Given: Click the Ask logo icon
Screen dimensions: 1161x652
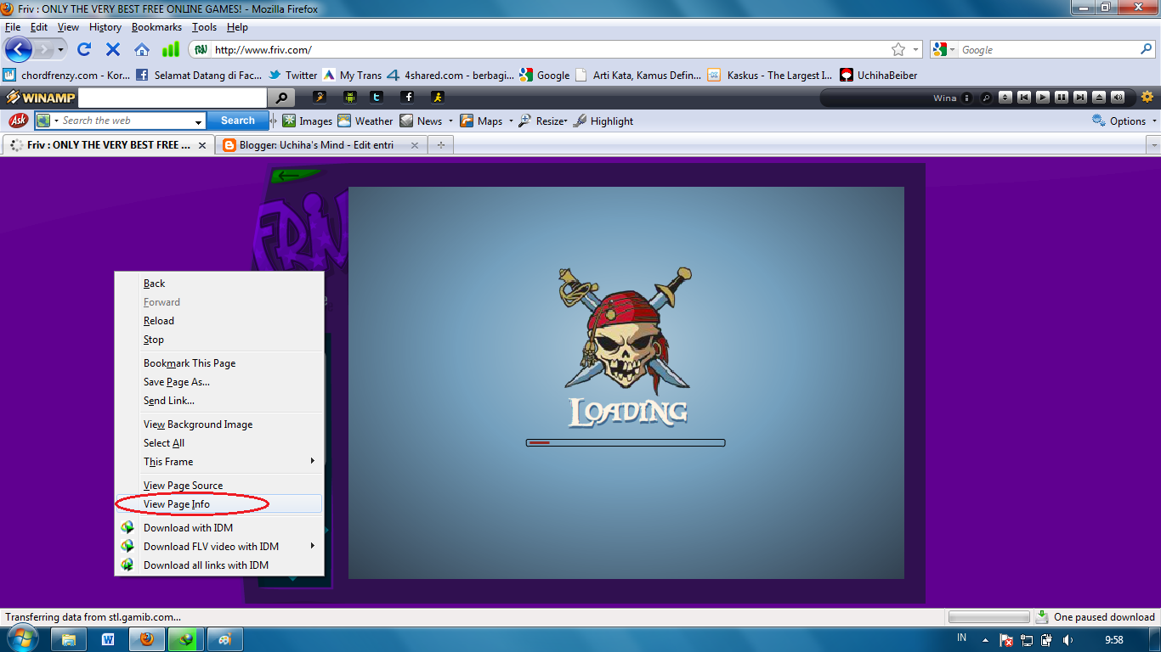Looking at the screenshot, I should click(18, 121).
